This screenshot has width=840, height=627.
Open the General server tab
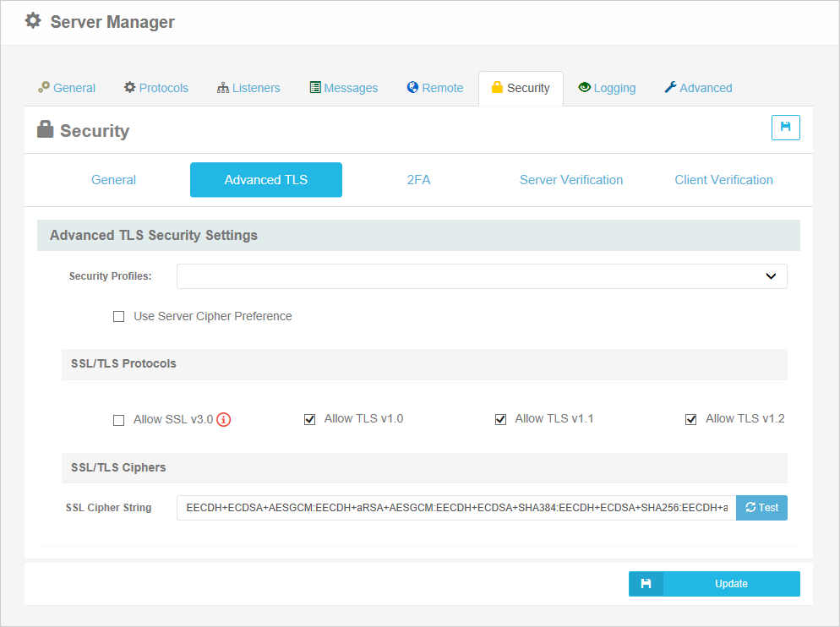67,88
